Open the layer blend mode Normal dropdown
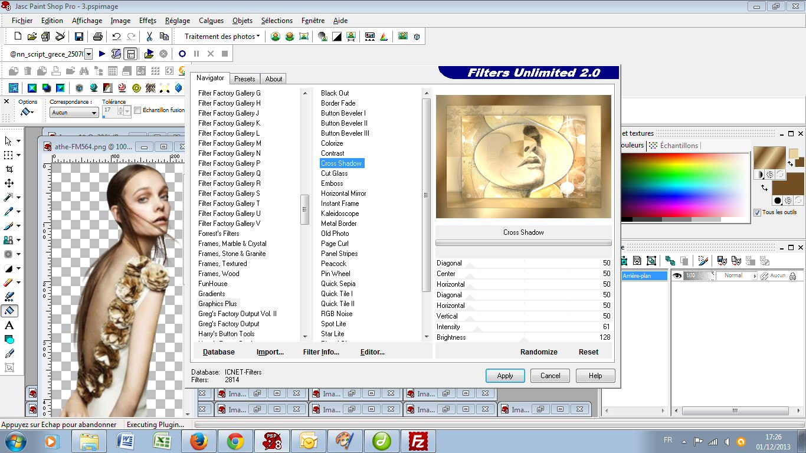The width and height of the screenshot is (806, 453). pyautogui.click(x=737, y=275)
